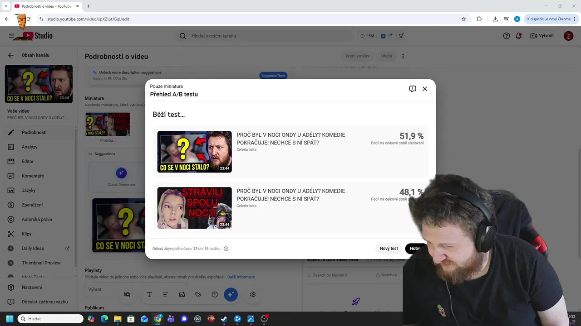The image size is (581, 326).
Task: Open Thumbnail Preview in the sidebar
Action: [x=39, y=263]
